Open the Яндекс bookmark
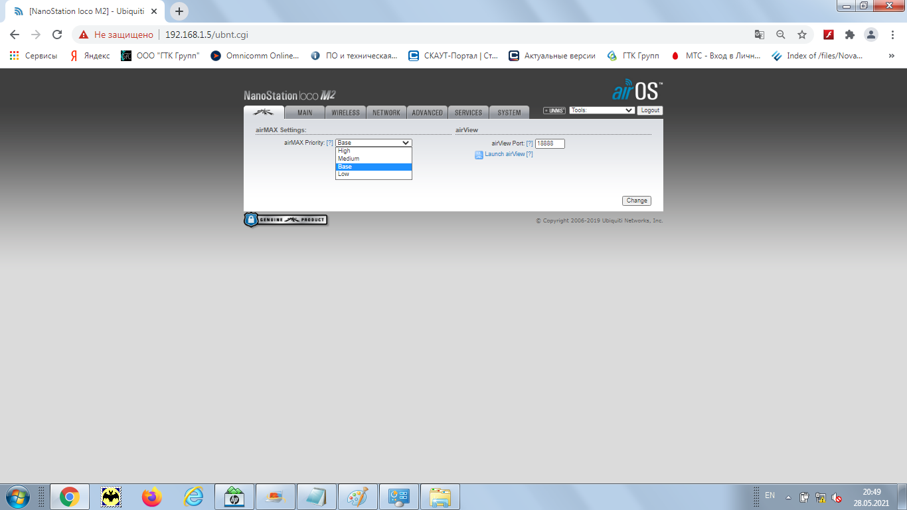 tap(90, 56)
